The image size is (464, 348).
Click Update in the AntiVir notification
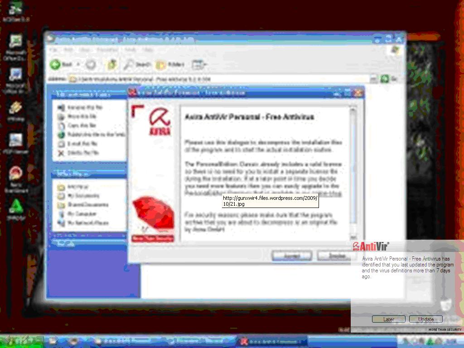click(x=426, y=319)
